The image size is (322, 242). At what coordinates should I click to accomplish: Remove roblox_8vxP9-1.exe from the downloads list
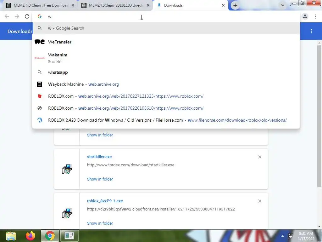tap(259, 201)
